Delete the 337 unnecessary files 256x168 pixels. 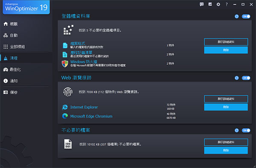coord(226,151)
